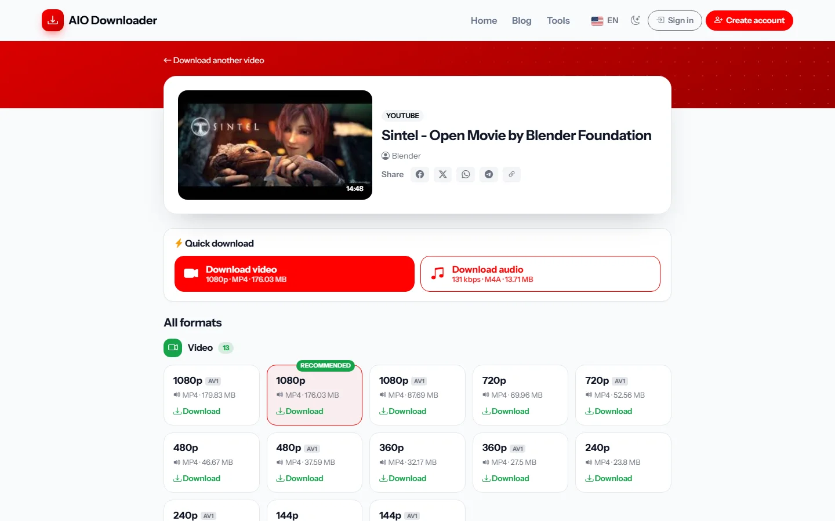
Task: Download 240p 23.8 MB format
Action: coord(609,478)
